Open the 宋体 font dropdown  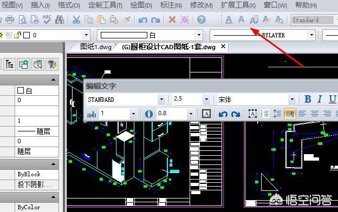click(x=292, y=100)
